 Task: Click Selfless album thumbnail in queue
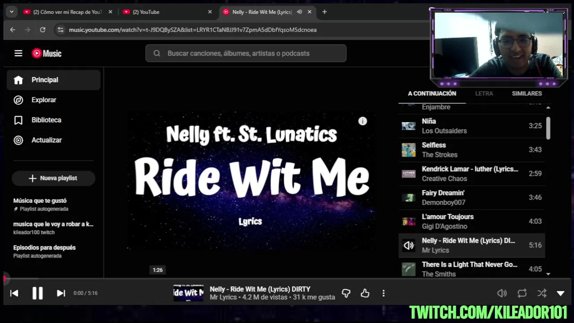[408, 150]
